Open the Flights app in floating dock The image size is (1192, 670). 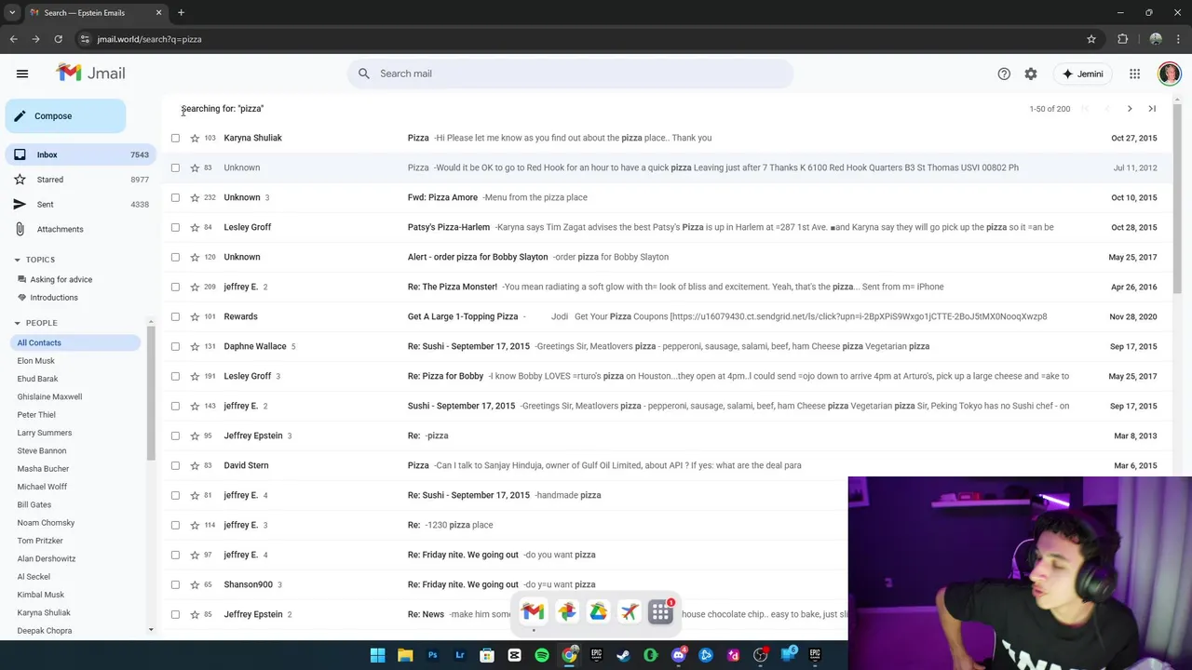(x=630, y=611)
